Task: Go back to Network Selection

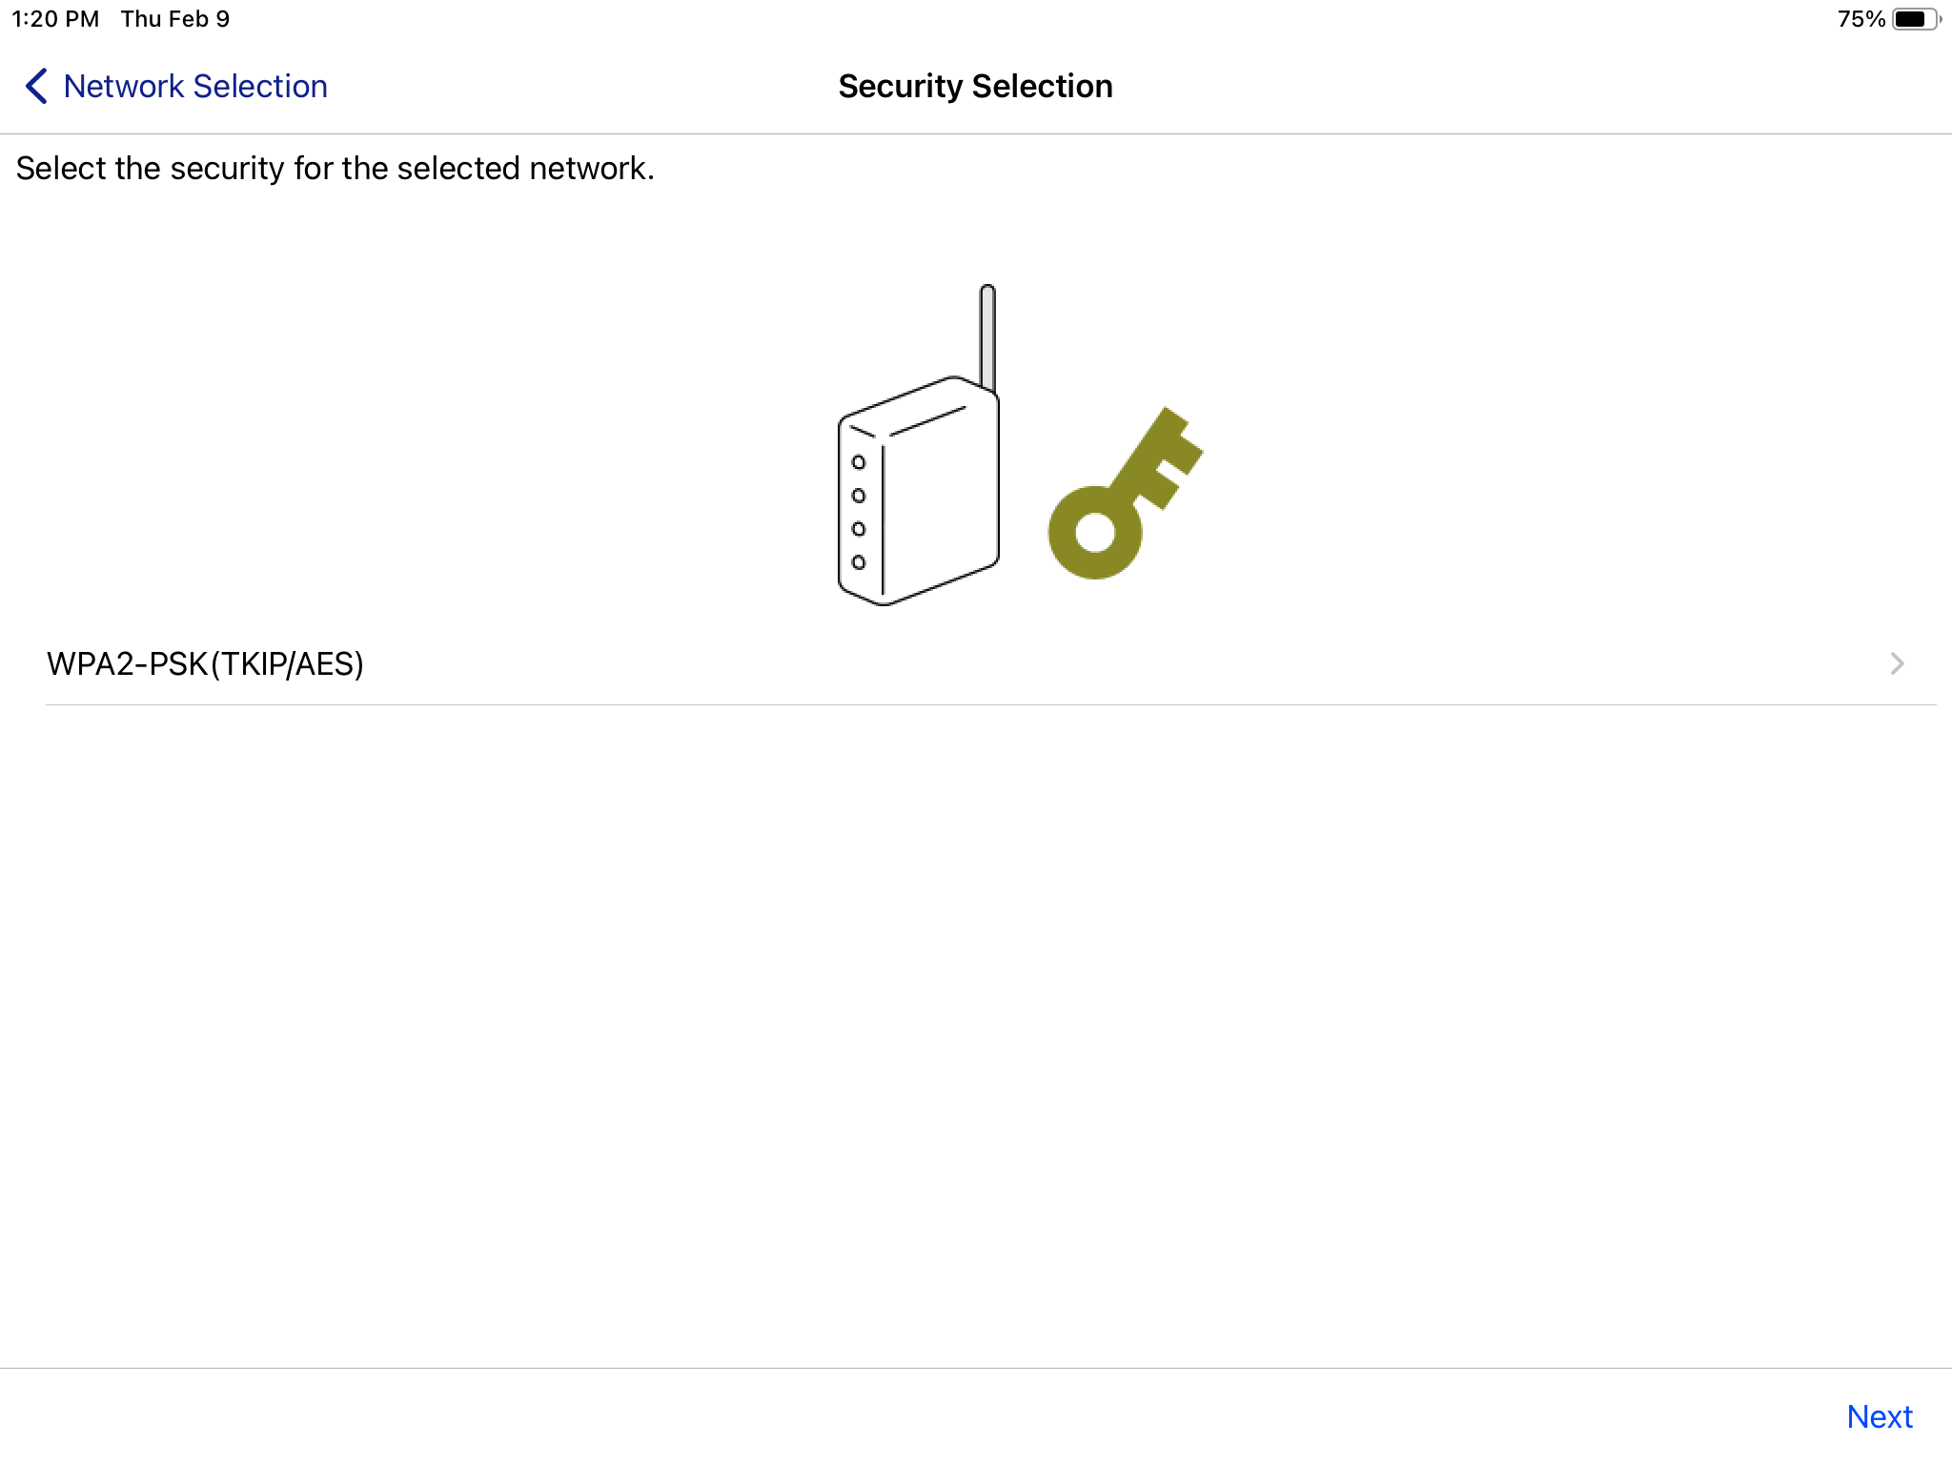Action: click(x=194, y=86)
